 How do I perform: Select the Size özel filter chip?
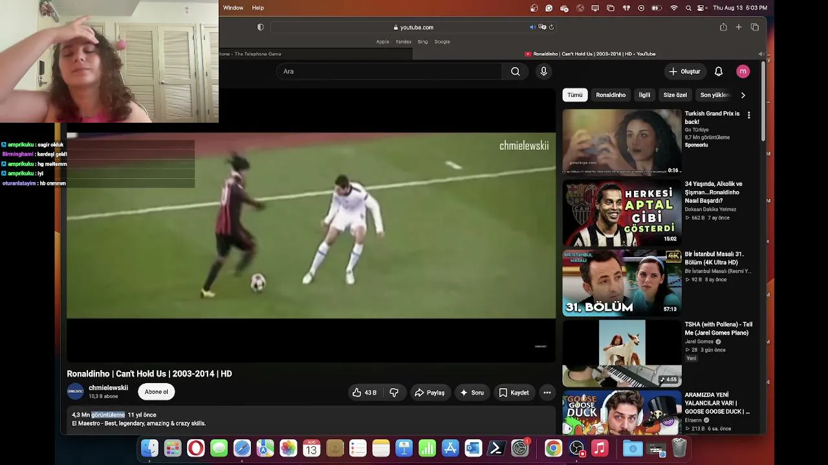pyautogui.click(x=675, y=95)
